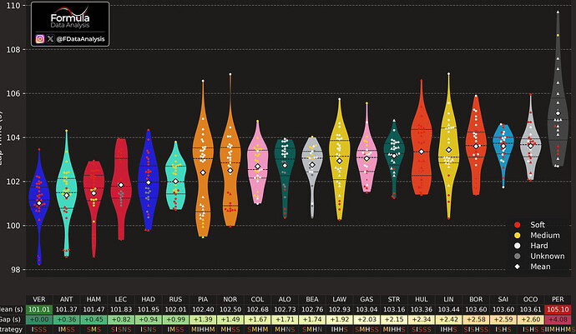This screenshot has height=334, width=576.
Task: Click the +0.45 gap cell
Action: [93, 319]
